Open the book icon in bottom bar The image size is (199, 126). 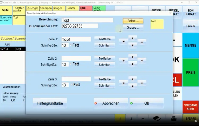157,119
